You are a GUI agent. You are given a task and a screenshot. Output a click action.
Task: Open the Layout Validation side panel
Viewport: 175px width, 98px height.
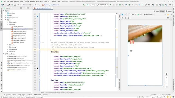pyautogui.click(x=174, y=21)
